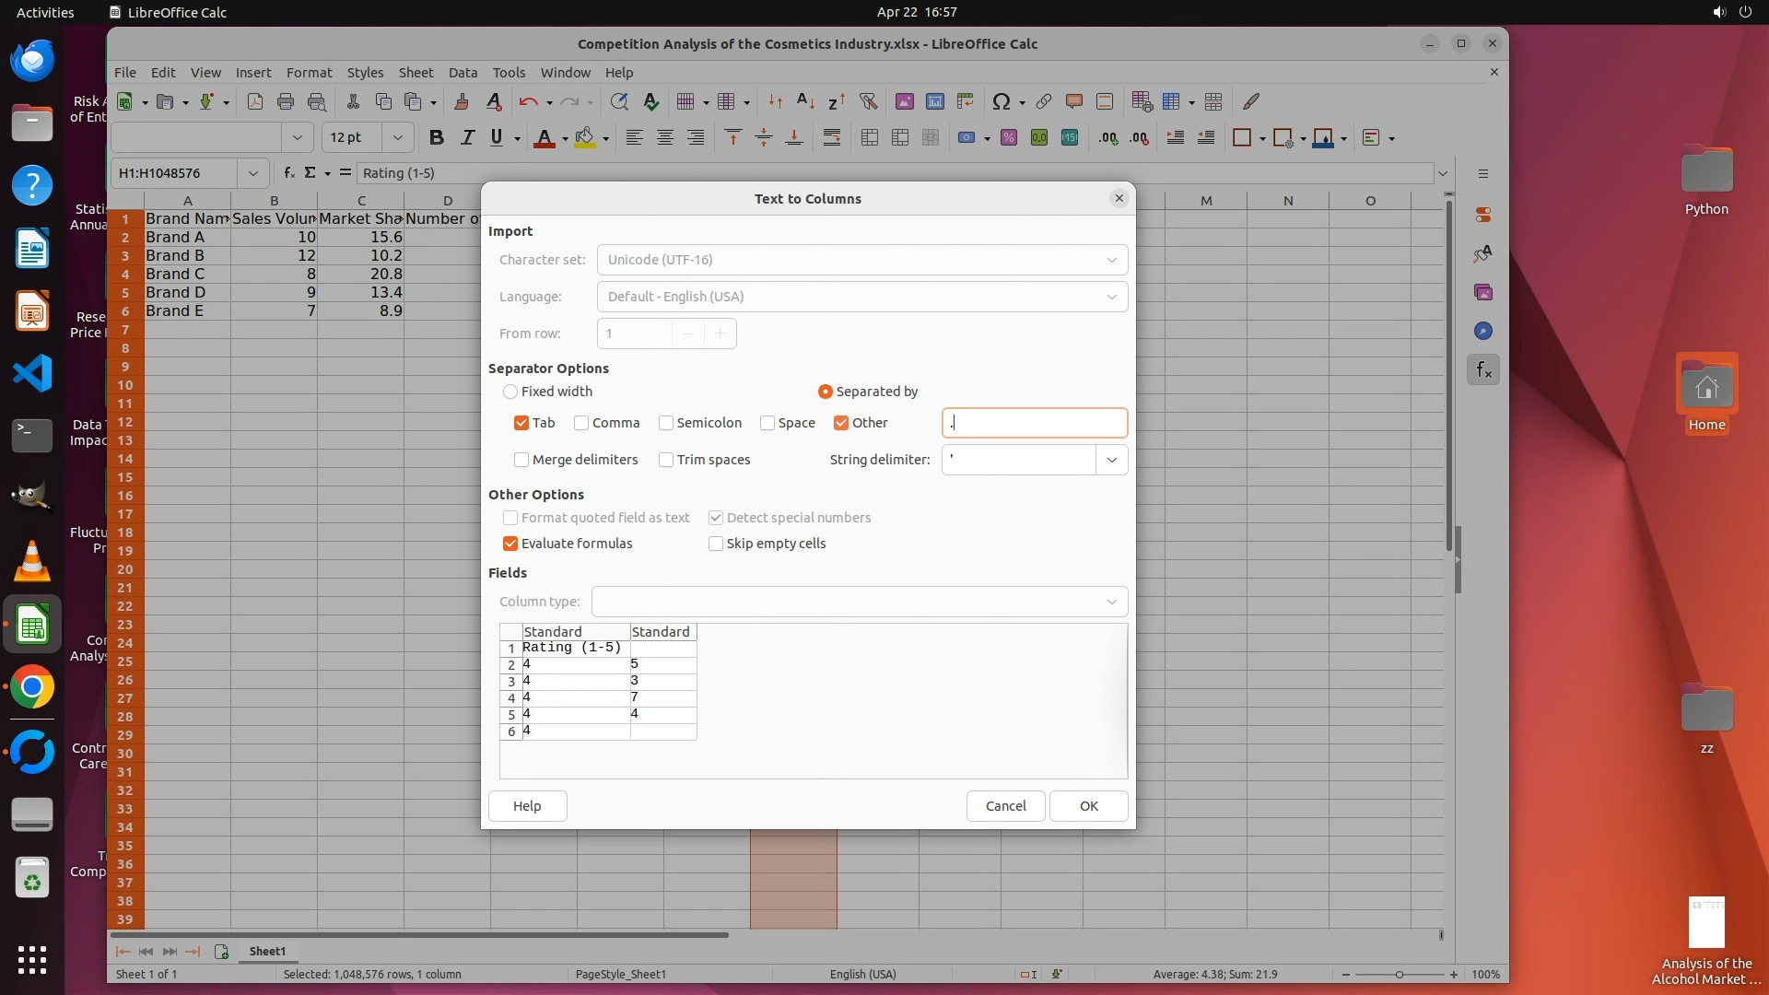Open Chrome from the dock
This screenshot has width=1769, height=995.
click(32, 687)
